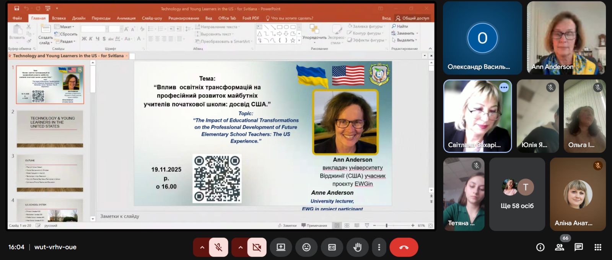Viewport: 612px width, 260px height.
Task: Toggle strikethrough abc formatting
Action: 111,39
